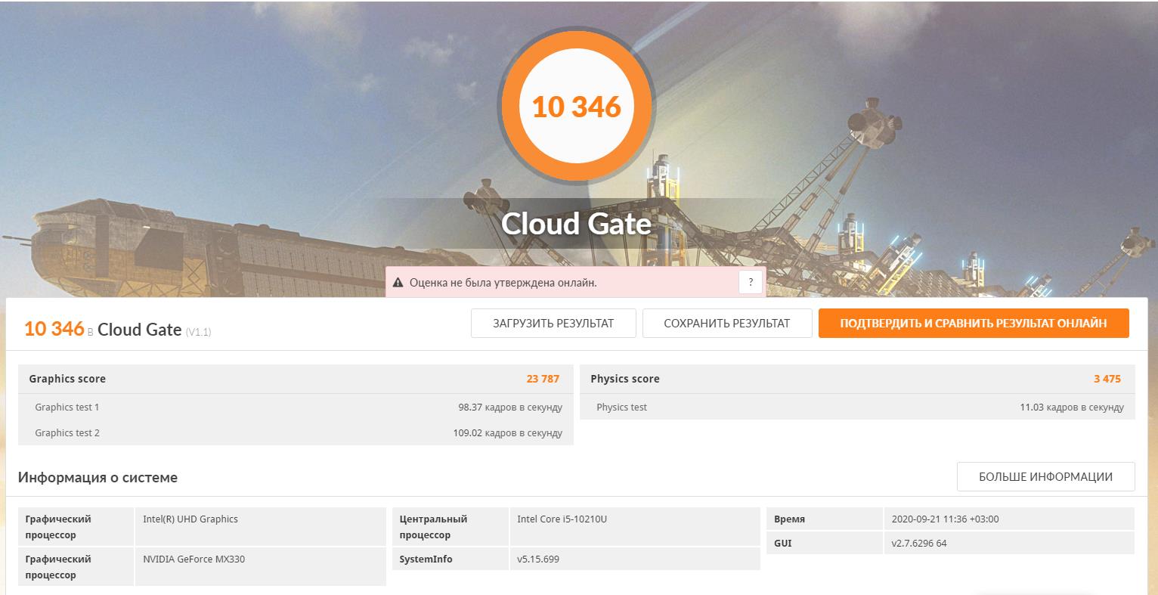Select the Graphics score value 23 787
The image size is (1158, 595).
click(x=543, y=379)
